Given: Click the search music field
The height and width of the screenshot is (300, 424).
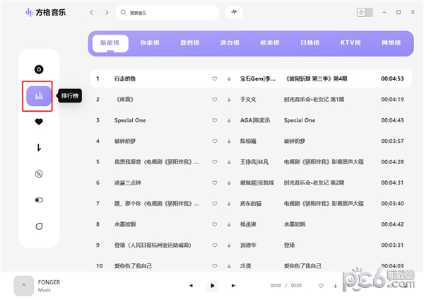Looking at the screenshot, I should point(167,13).
